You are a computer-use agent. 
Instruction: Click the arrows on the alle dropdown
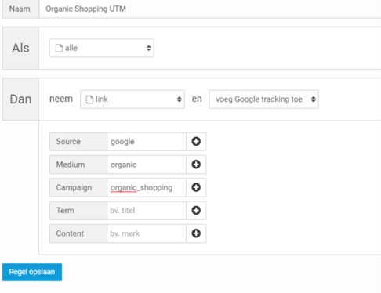148,48
